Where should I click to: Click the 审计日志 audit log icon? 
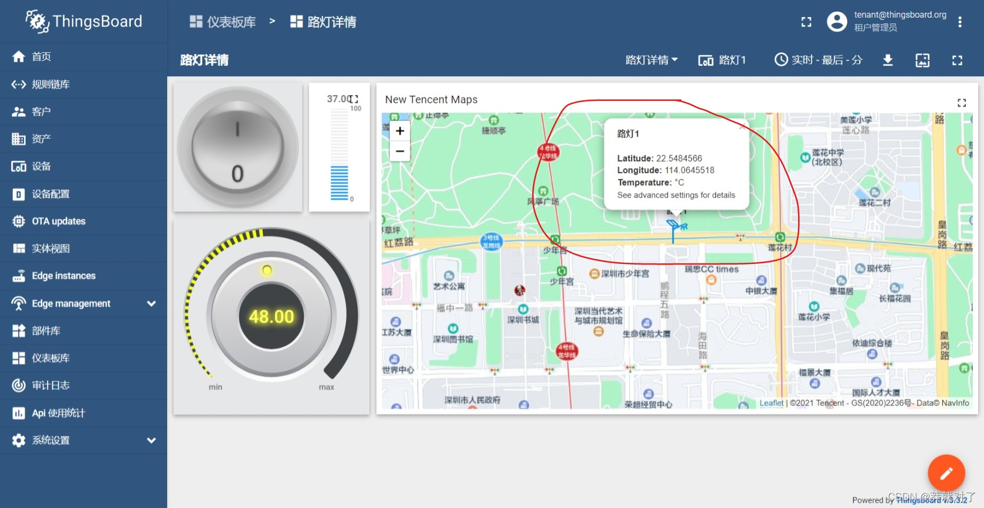click(19, 385)
